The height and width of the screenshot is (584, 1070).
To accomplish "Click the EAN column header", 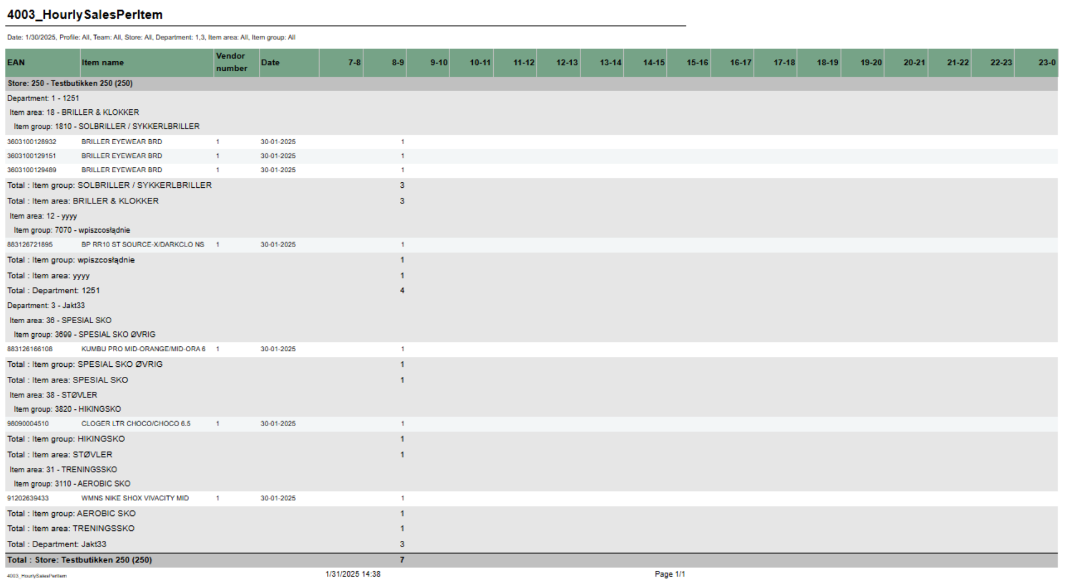I will click(17, 62).
